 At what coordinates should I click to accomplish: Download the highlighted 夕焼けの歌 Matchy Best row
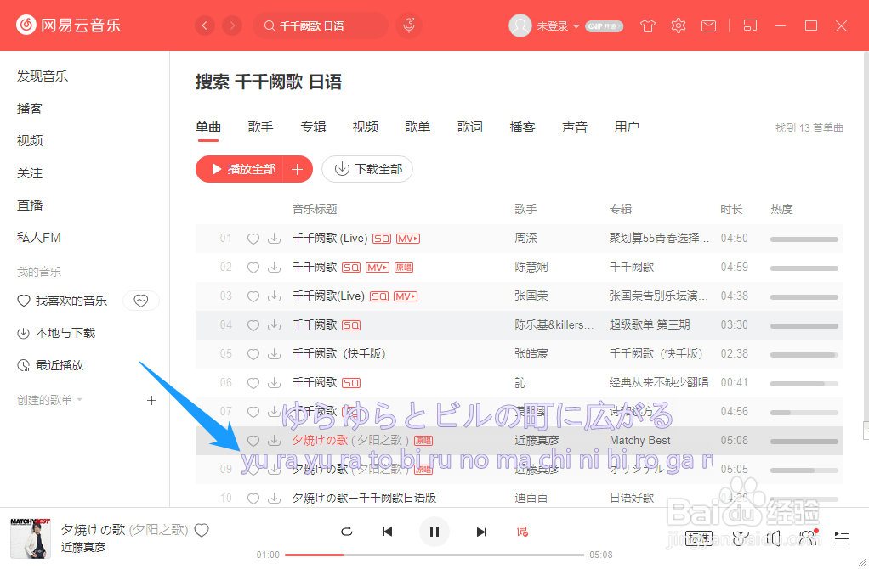pos(275,441)
